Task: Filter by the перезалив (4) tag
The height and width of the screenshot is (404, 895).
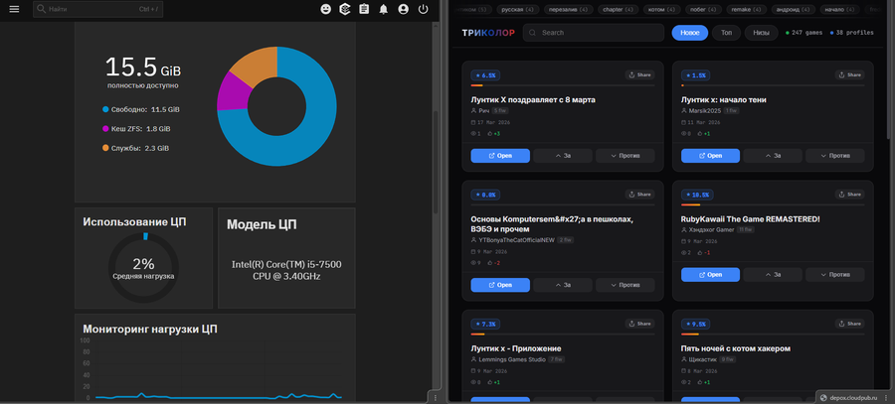Action: coord(568,10)
